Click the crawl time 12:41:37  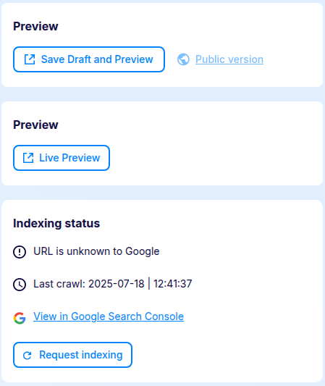pos(173,284)
